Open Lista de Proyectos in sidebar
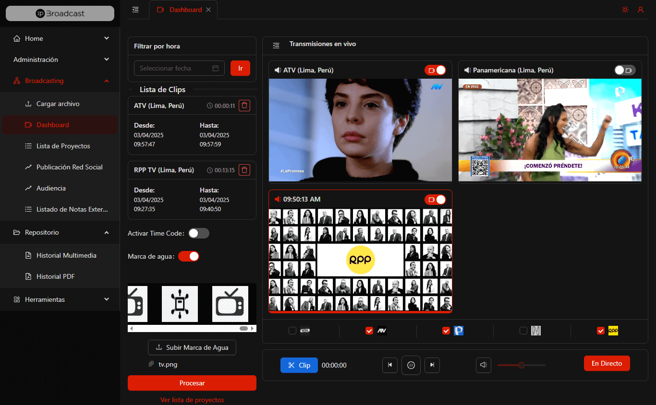656x405 pixels. pos(63,146)
